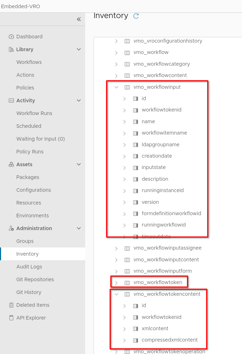Screen dimensions: 242x354
Task: Collapse the left navigation sidebar
Action: (x=79, y=19)
